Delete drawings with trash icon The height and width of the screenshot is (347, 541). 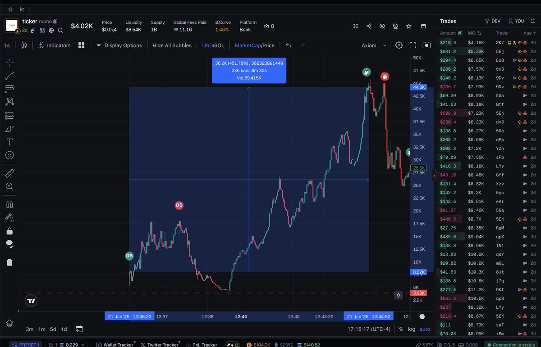click(x=9, y=262)
